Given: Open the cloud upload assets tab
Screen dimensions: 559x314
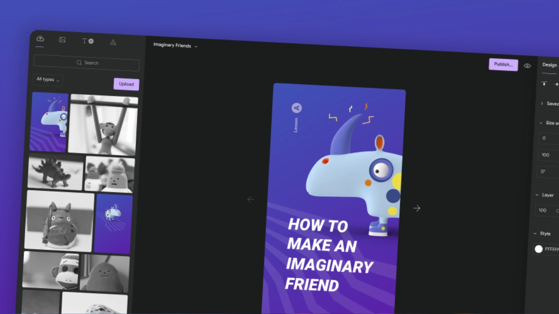Looking at the screenshot, I should pos(40,39).
